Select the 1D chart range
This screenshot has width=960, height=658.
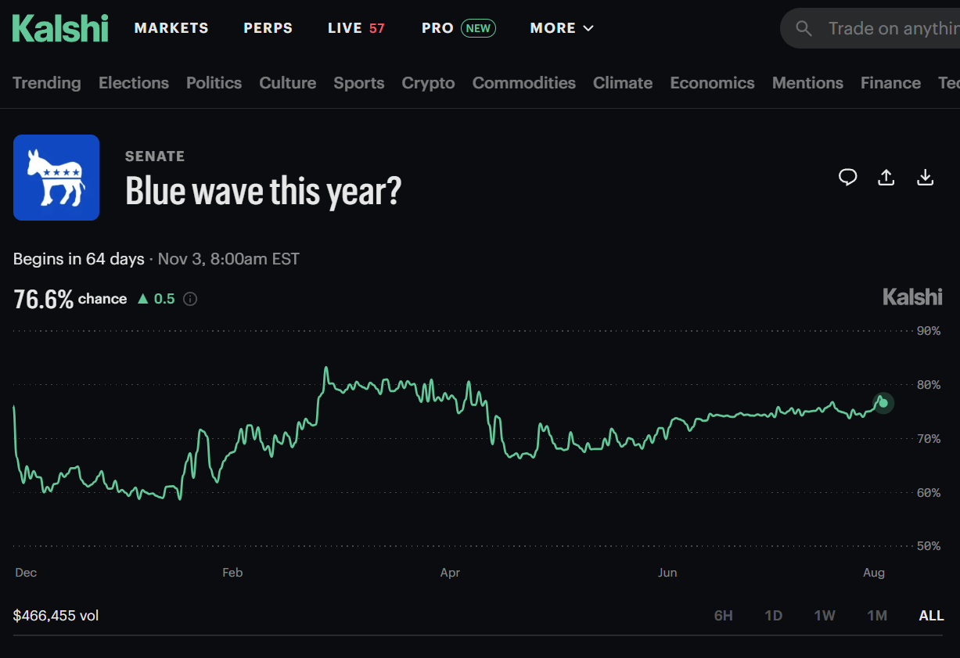coord(773,616)
